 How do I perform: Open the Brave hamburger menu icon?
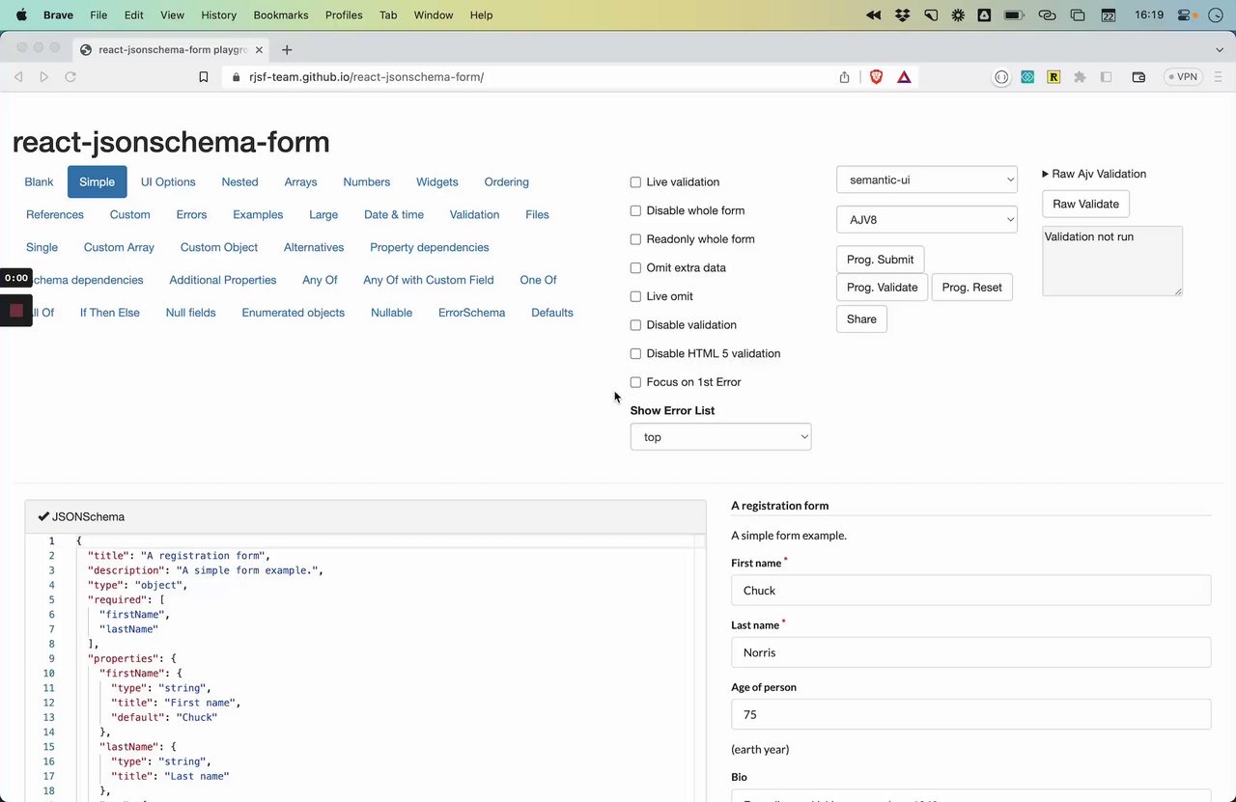1220,77
